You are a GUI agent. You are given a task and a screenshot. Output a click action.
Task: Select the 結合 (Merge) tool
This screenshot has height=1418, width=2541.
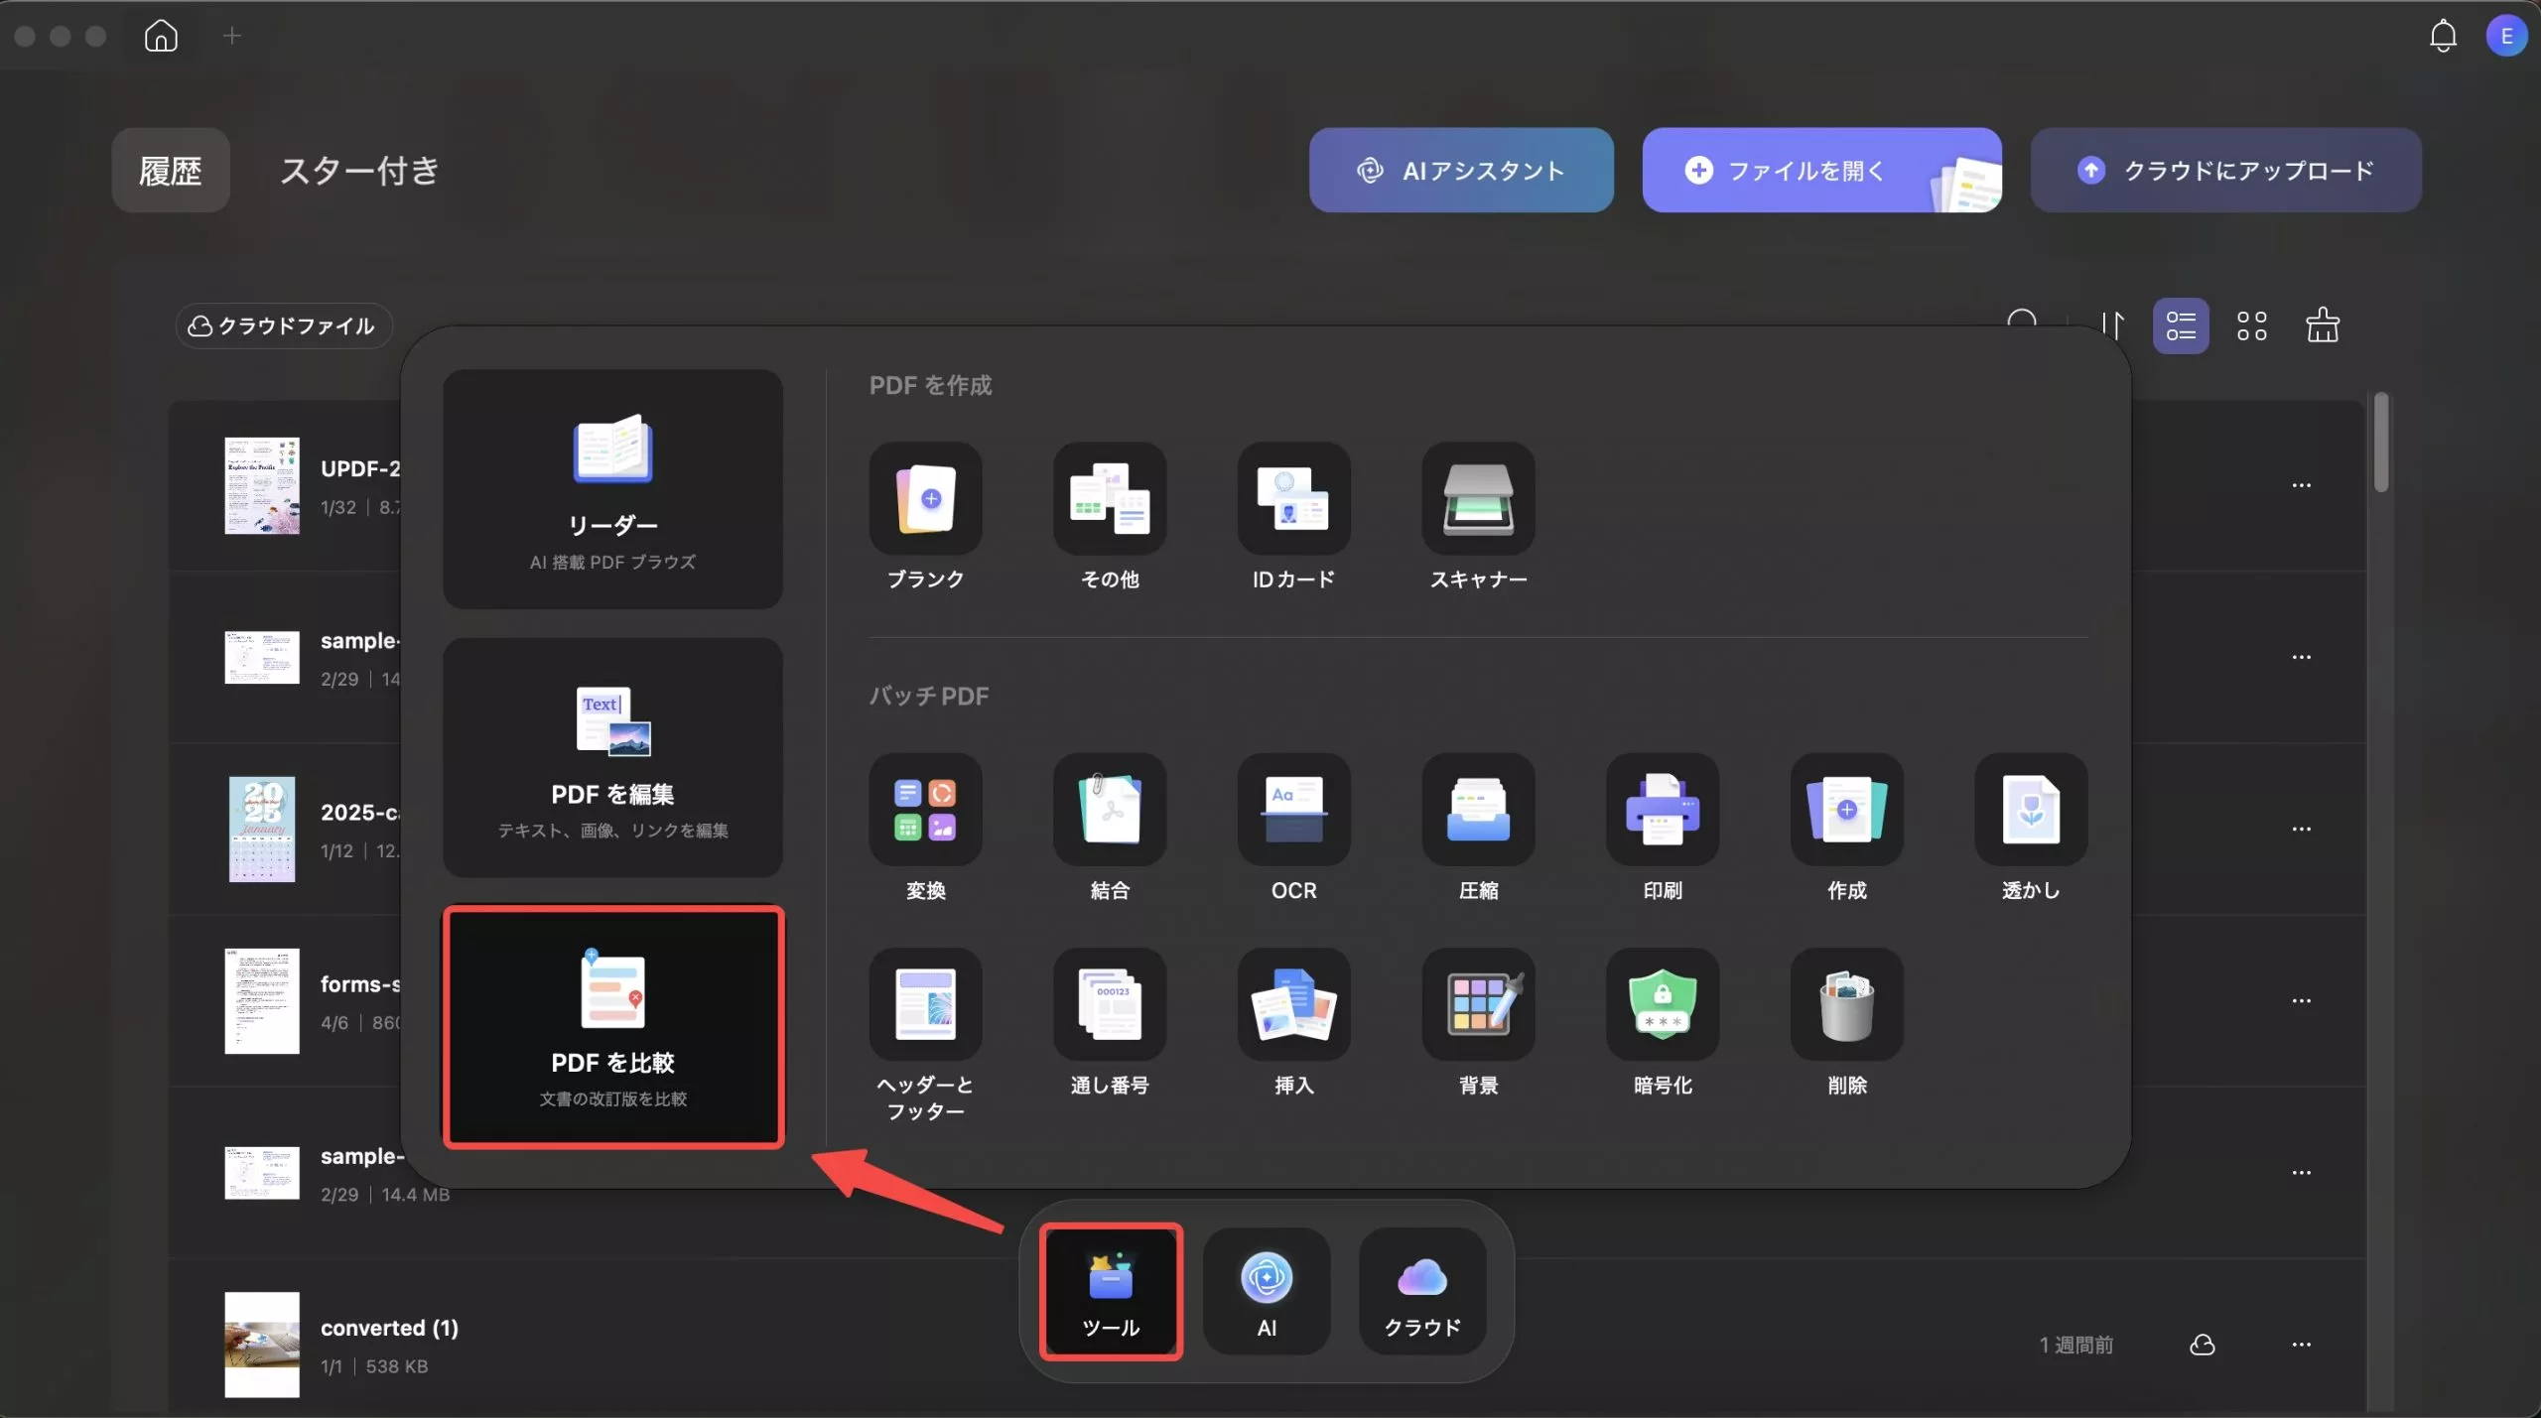(x=1109, y=811)
